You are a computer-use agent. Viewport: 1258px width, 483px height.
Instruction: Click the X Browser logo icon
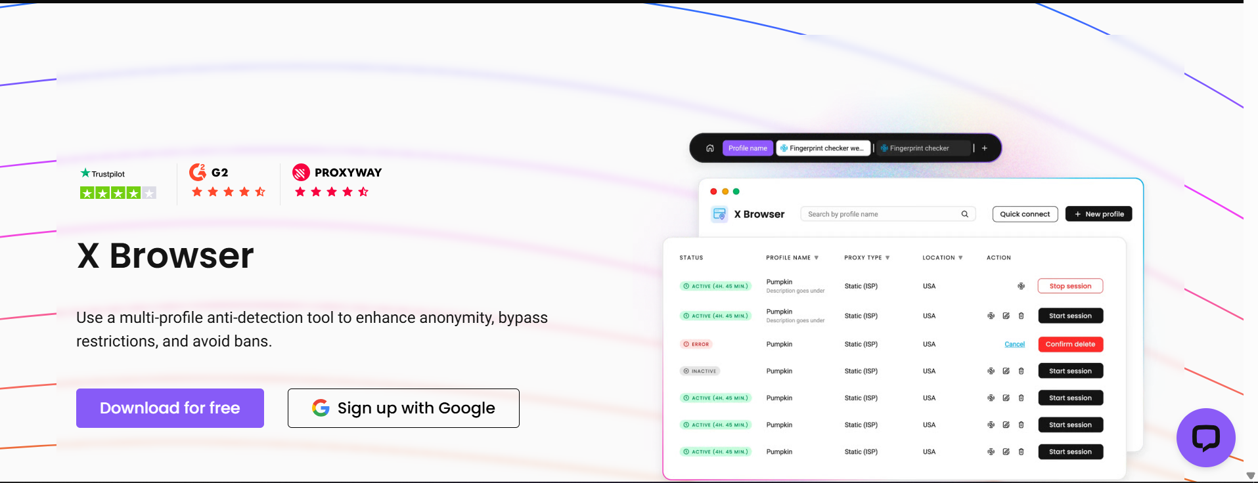(x=719, y=214)
